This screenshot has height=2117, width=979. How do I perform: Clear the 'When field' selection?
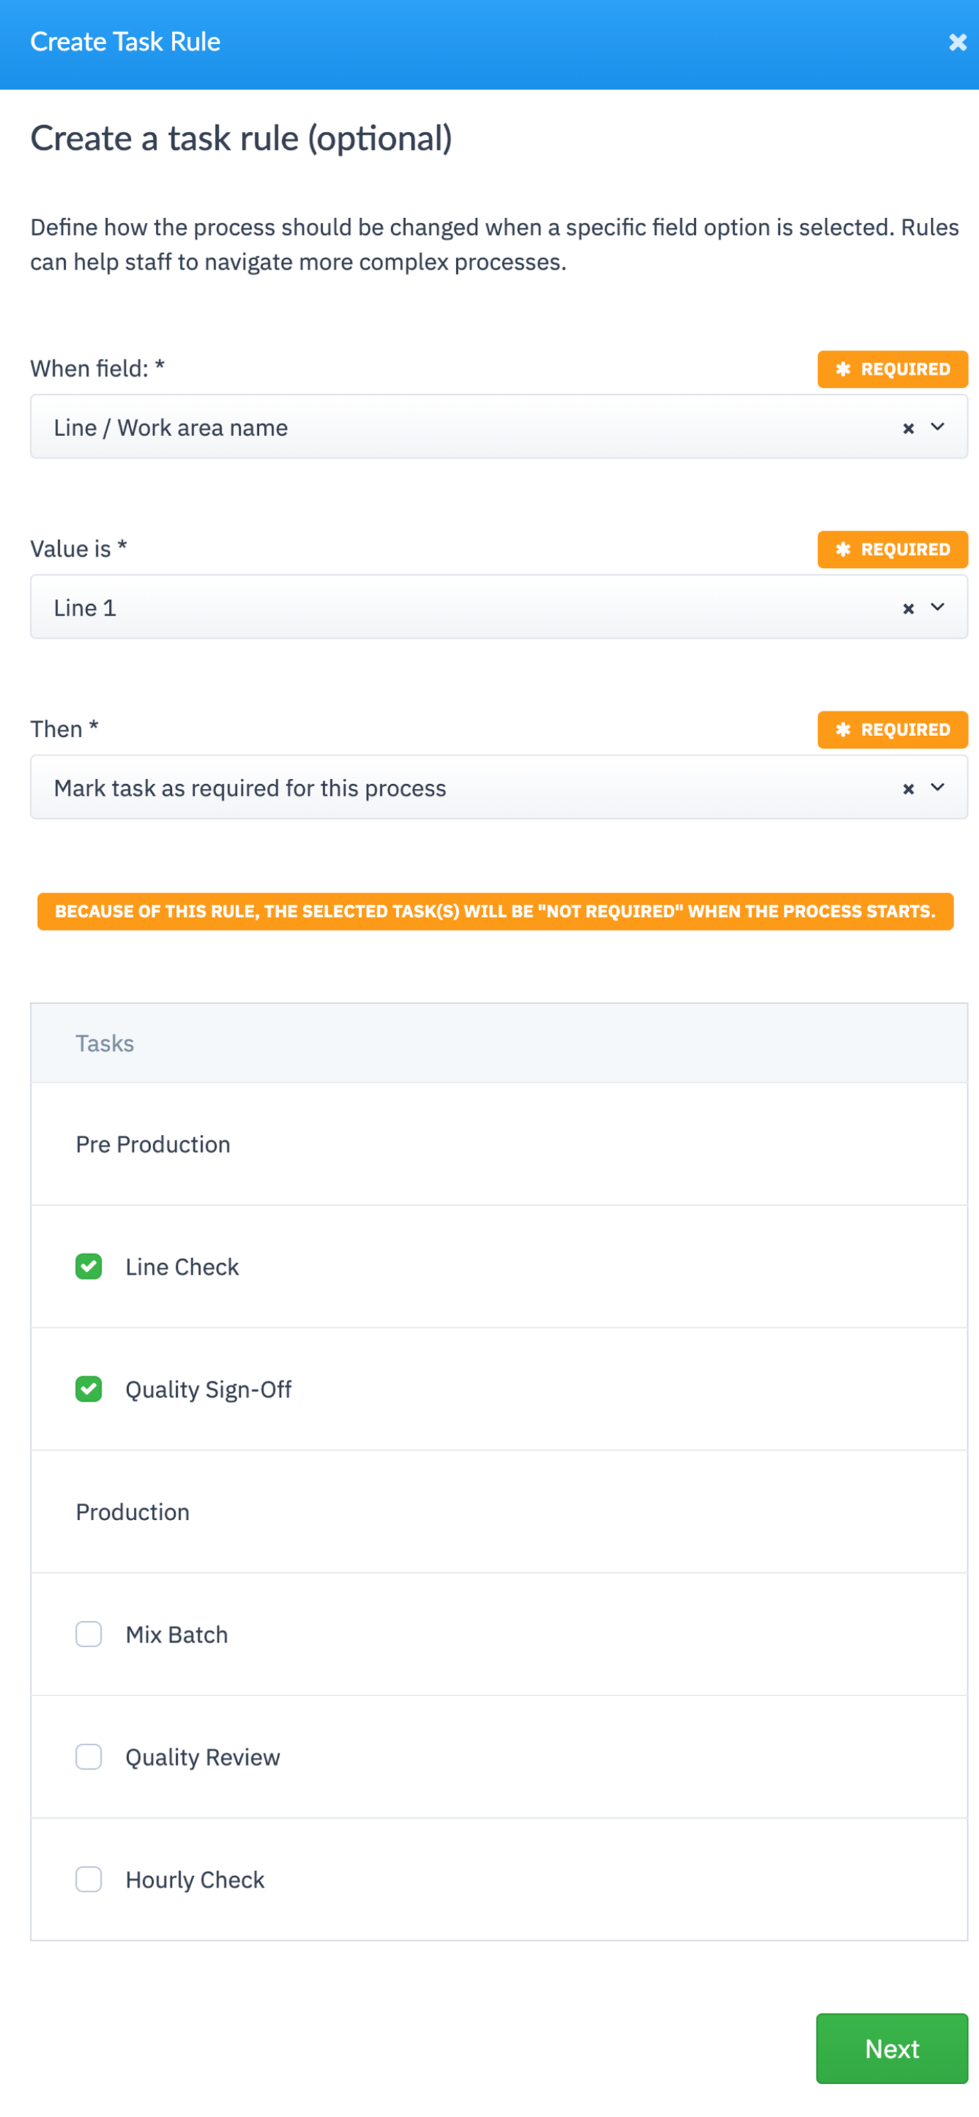(907, 428)
